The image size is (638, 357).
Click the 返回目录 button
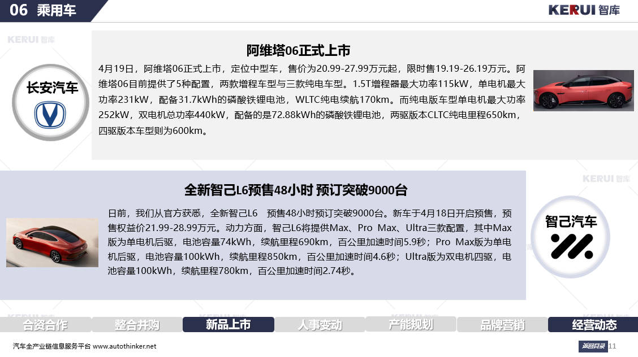tap(593, 346)
